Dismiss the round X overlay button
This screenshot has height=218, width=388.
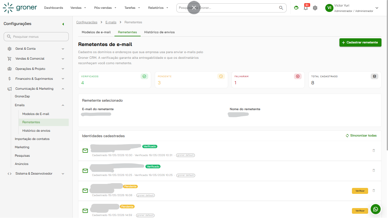194,8
